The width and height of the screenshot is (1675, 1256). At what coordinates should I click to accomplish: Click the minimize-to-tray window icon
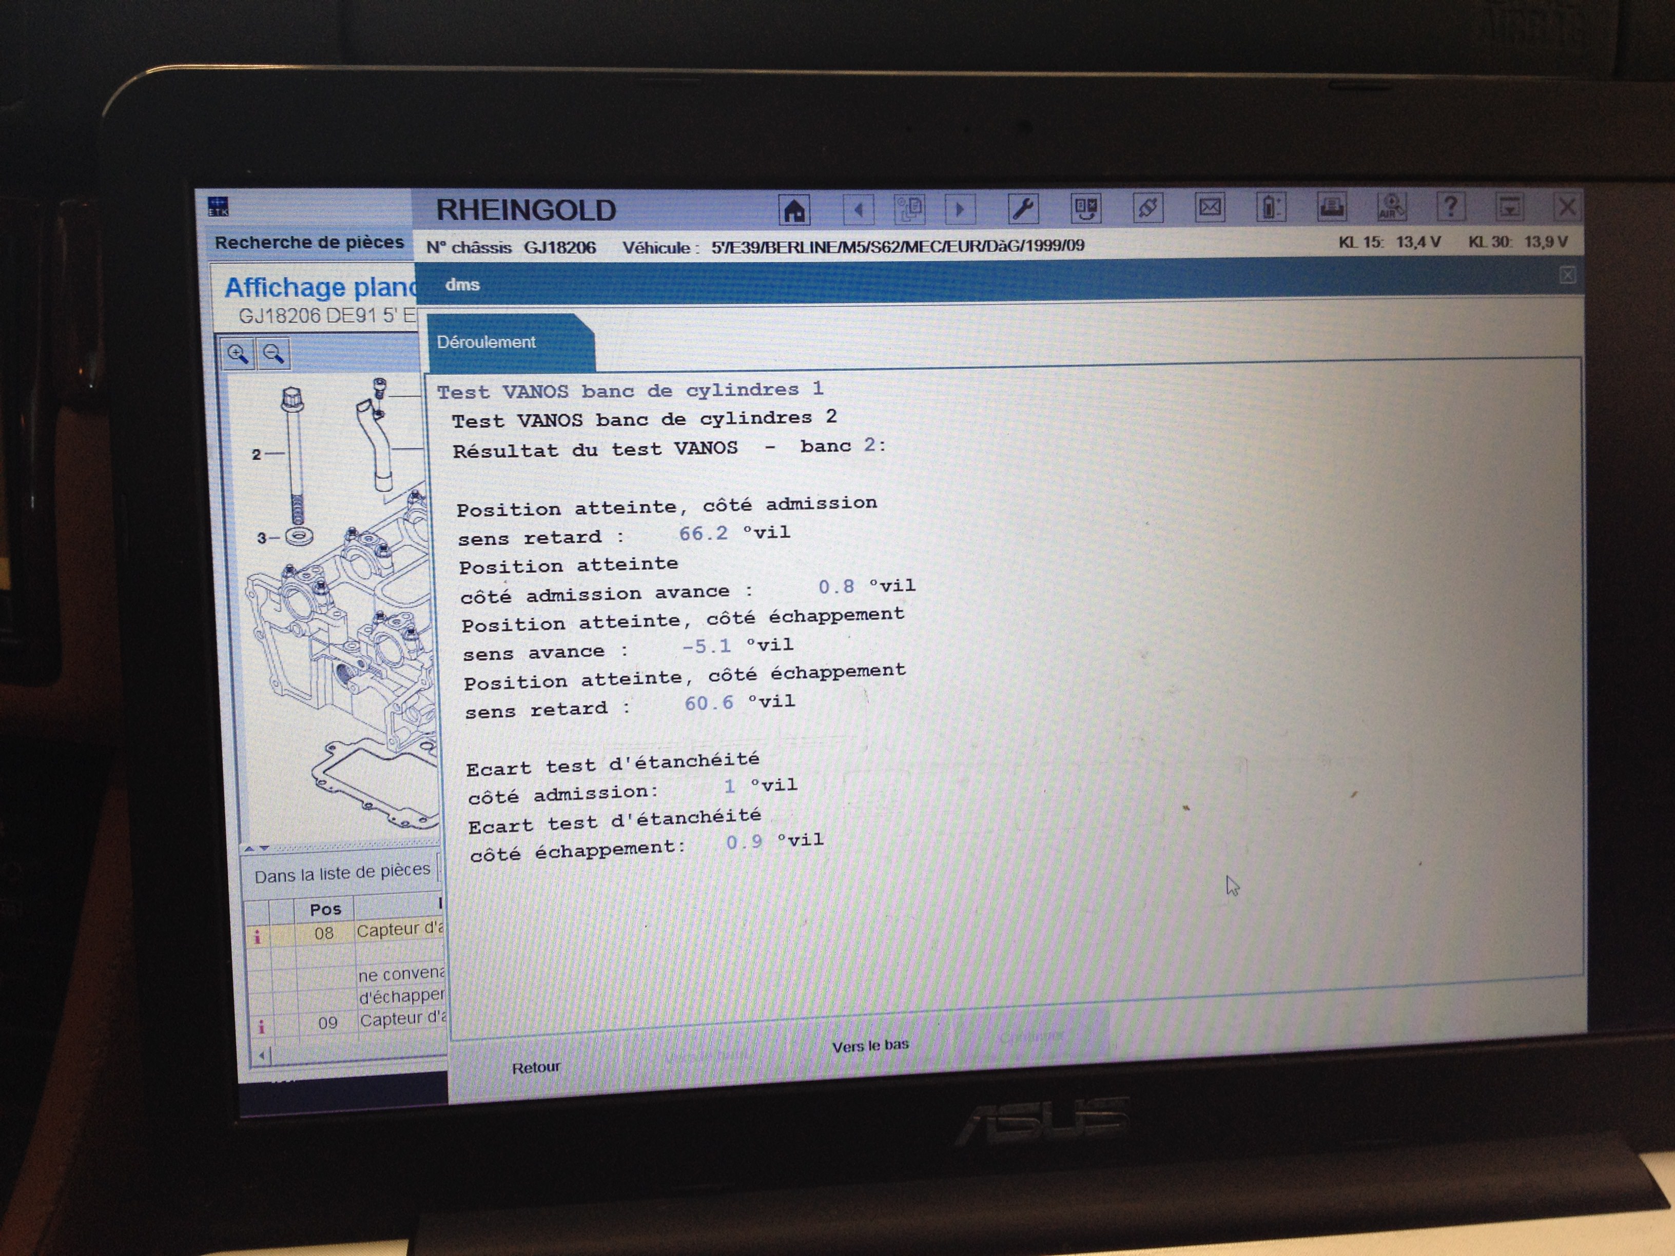click(1509, 206)
